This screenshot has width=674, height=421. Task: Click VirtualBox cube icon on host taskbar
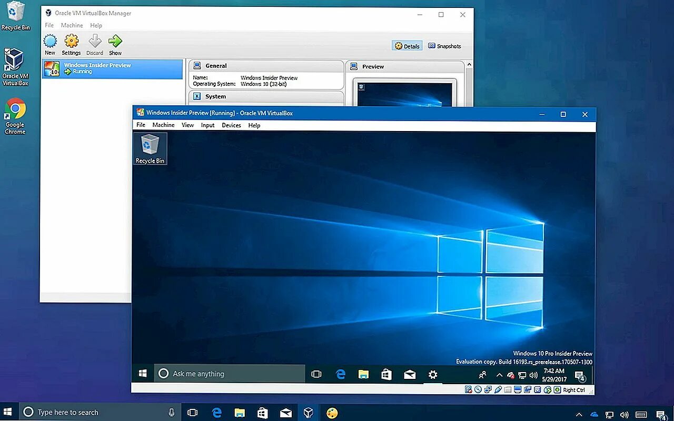(309, 413)
